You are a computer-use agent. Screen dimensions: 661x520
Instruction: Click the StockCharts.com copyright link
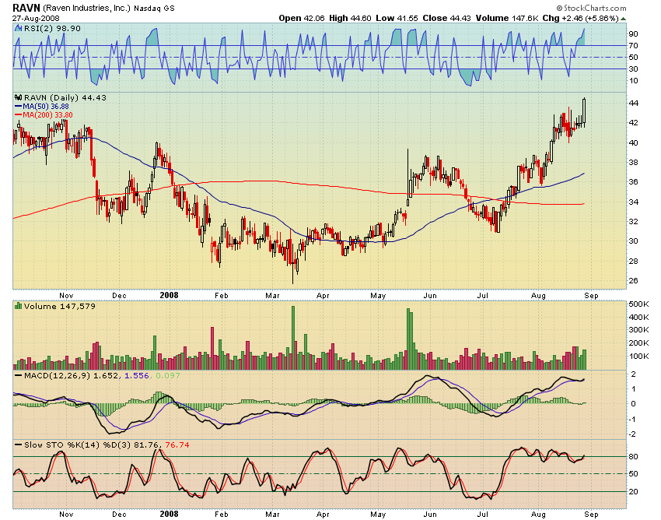click(592, 8)
